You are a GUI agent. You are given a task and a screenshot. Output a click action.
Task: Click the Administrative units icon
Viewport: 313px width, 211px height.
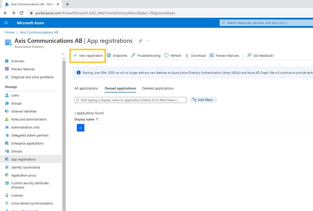(7, 127)
